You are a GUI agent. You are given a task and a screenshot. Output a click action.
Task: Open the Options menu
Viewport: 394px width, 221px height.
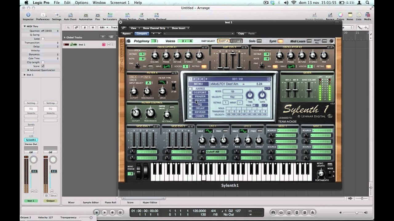pyautogui.click(x=82, y=2)
